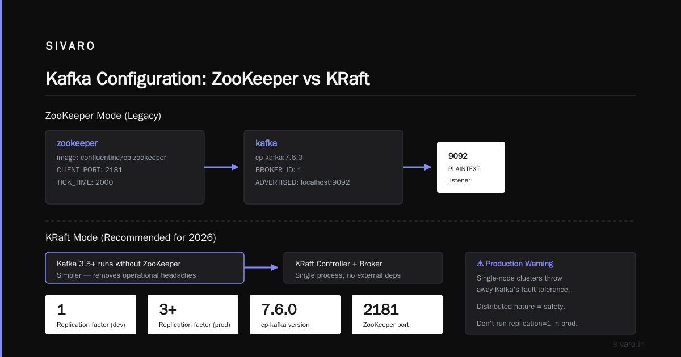Select the 'cp-kafka version' label
This screenshot has width=681, height=357.
click(x=285, y=325)
